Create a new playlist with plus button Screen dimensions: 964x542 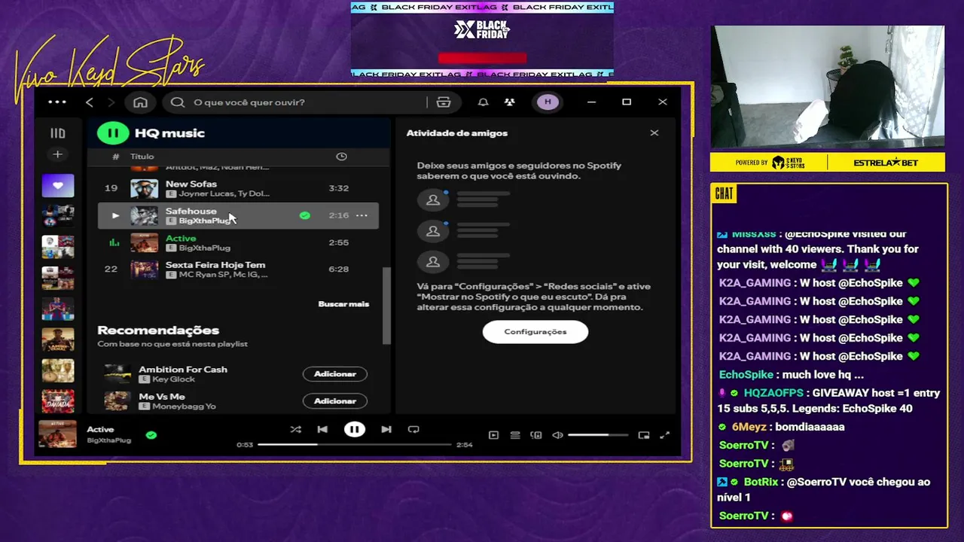(x=57, y=154)
